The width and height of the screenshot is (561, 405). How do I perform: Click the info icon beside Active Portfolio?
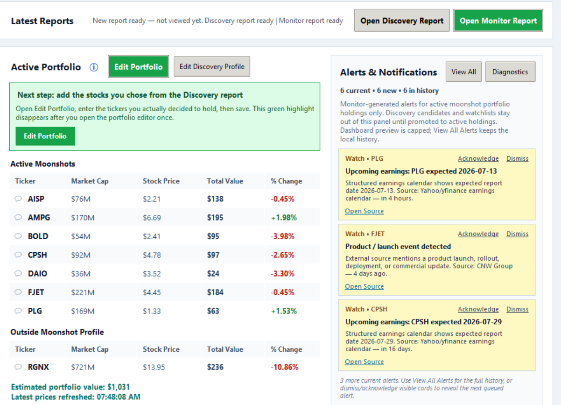pos(94,67)
